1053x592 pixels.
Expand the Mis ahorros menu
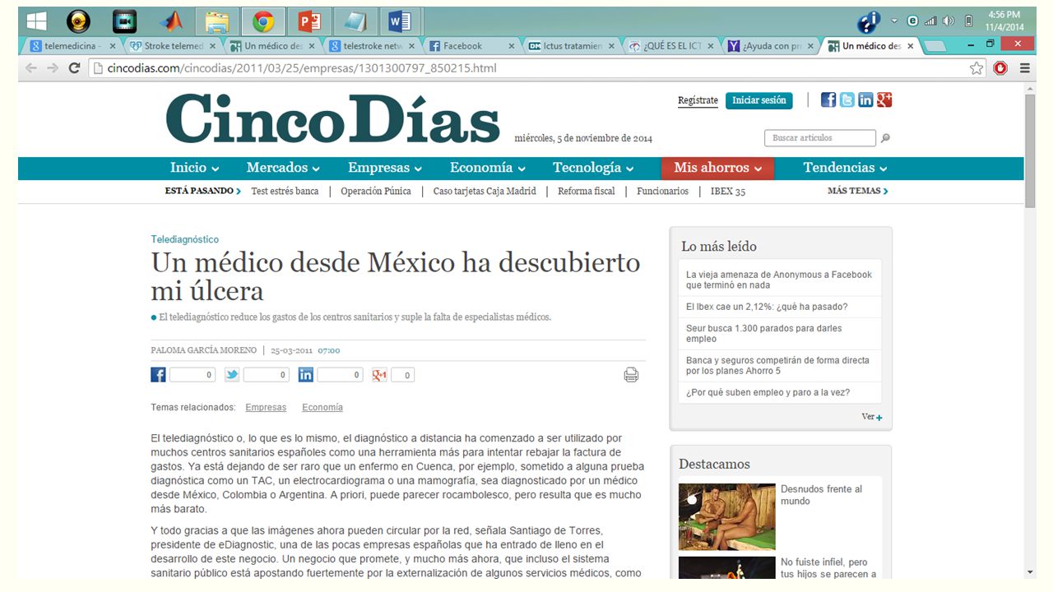tap(718, 168)
